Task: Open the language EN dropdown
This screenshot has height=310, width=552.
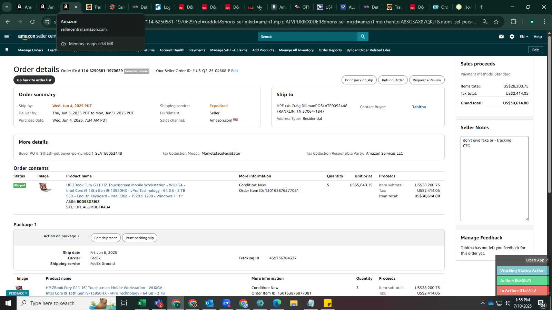Action: [524, 37]
